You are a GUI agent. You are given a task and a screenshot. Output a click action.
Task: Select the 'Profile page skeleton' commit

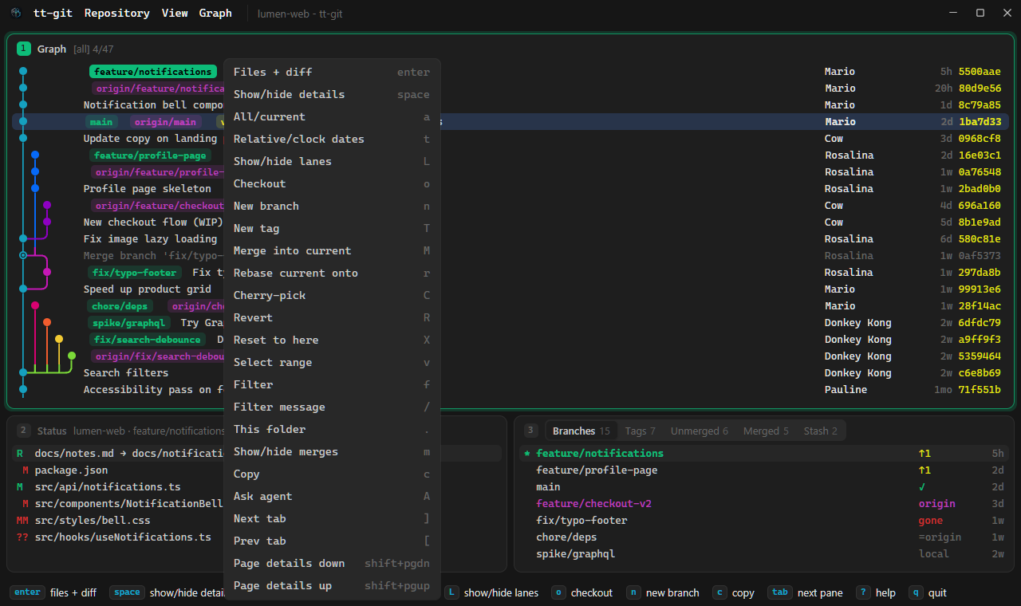pyautogui.click(x=148, y=189)
